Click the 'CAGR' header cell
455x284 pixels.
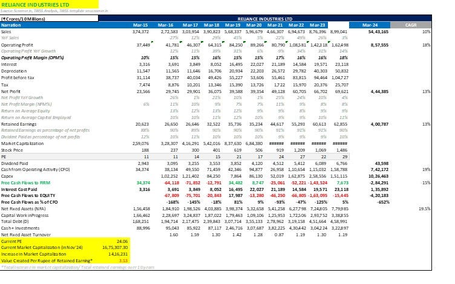pos(411,25)
